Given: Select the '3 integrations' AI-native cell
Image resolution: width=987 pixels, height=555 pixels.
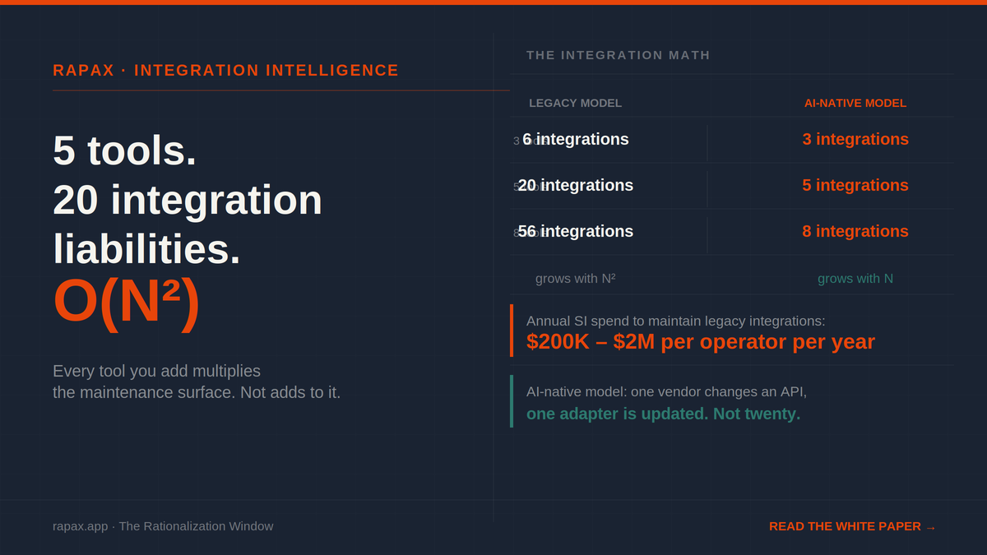Looking at the screenshot, I should pos(855,139).
